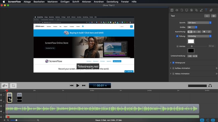Viewport: 218px width, 122px height.
Task: Zoom out timeline with small magnifier
Action: (x=8, y=120)
